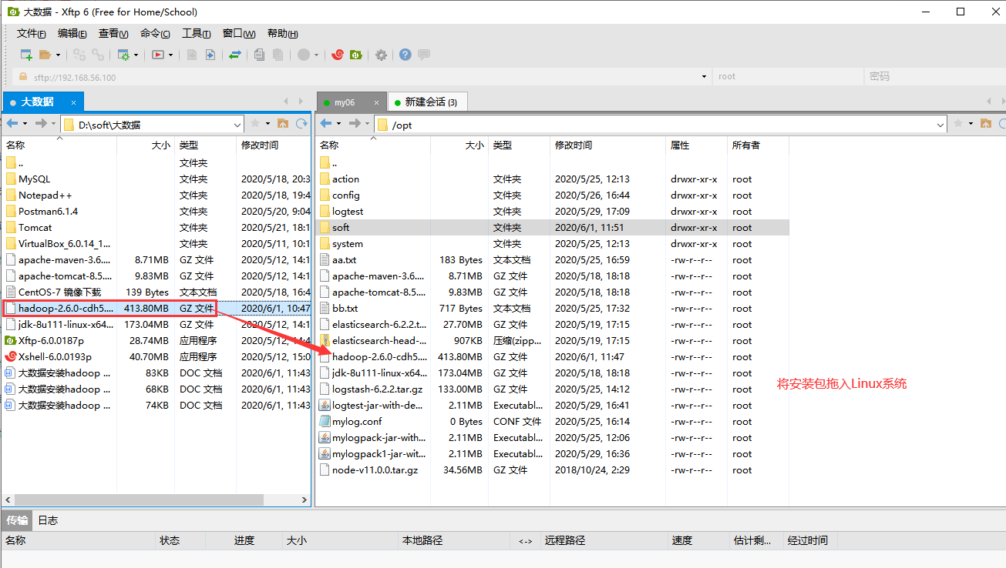Viewport: 1006px width, 568px height.
Task: Open Help using the question mark icon
Action: click(404, 55)
